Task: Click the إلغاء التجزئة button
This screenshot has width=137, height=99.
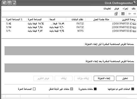Action: 104,78
